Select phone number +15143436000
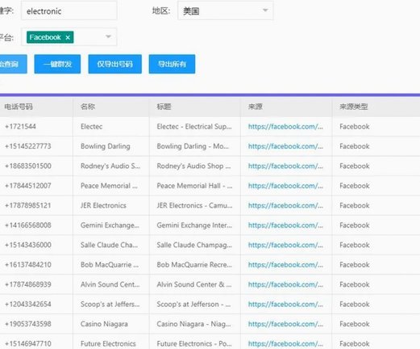This screenshot has height=349, width=420. [28, 245]
